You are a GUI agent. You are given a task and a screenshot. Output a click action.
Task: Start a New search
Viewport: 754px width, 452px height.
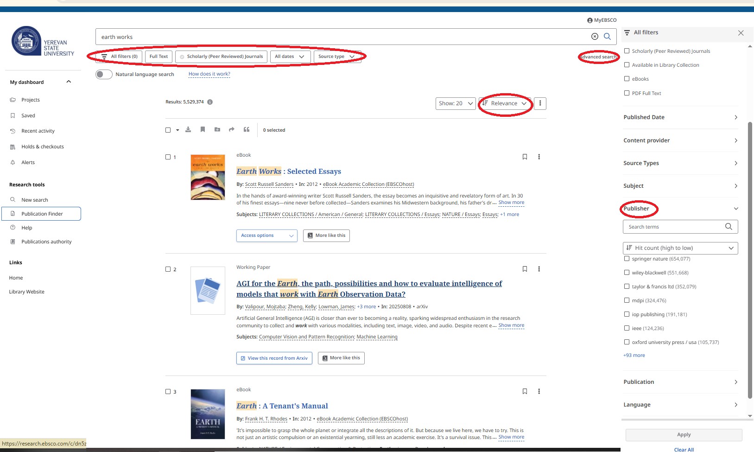35,200
